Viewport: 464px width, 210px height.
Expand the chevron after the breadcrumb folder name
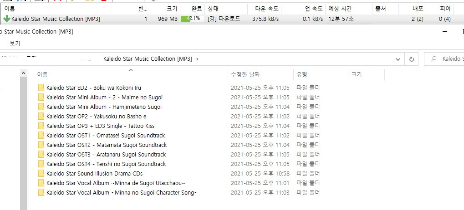[197, 59]
